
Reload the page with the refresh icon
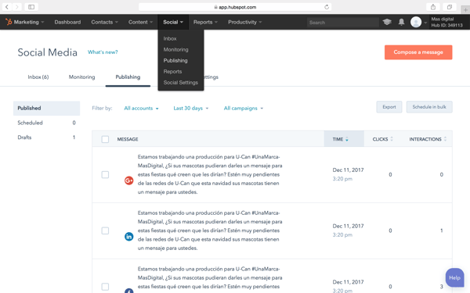[x=327, y=7]
